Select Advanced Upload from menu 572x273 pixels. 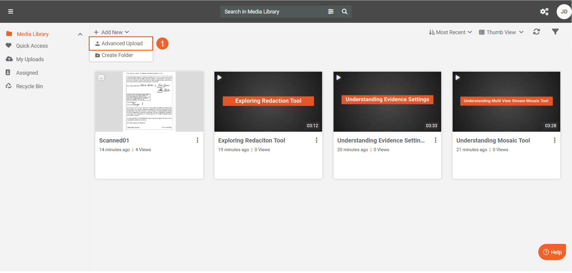121,43
